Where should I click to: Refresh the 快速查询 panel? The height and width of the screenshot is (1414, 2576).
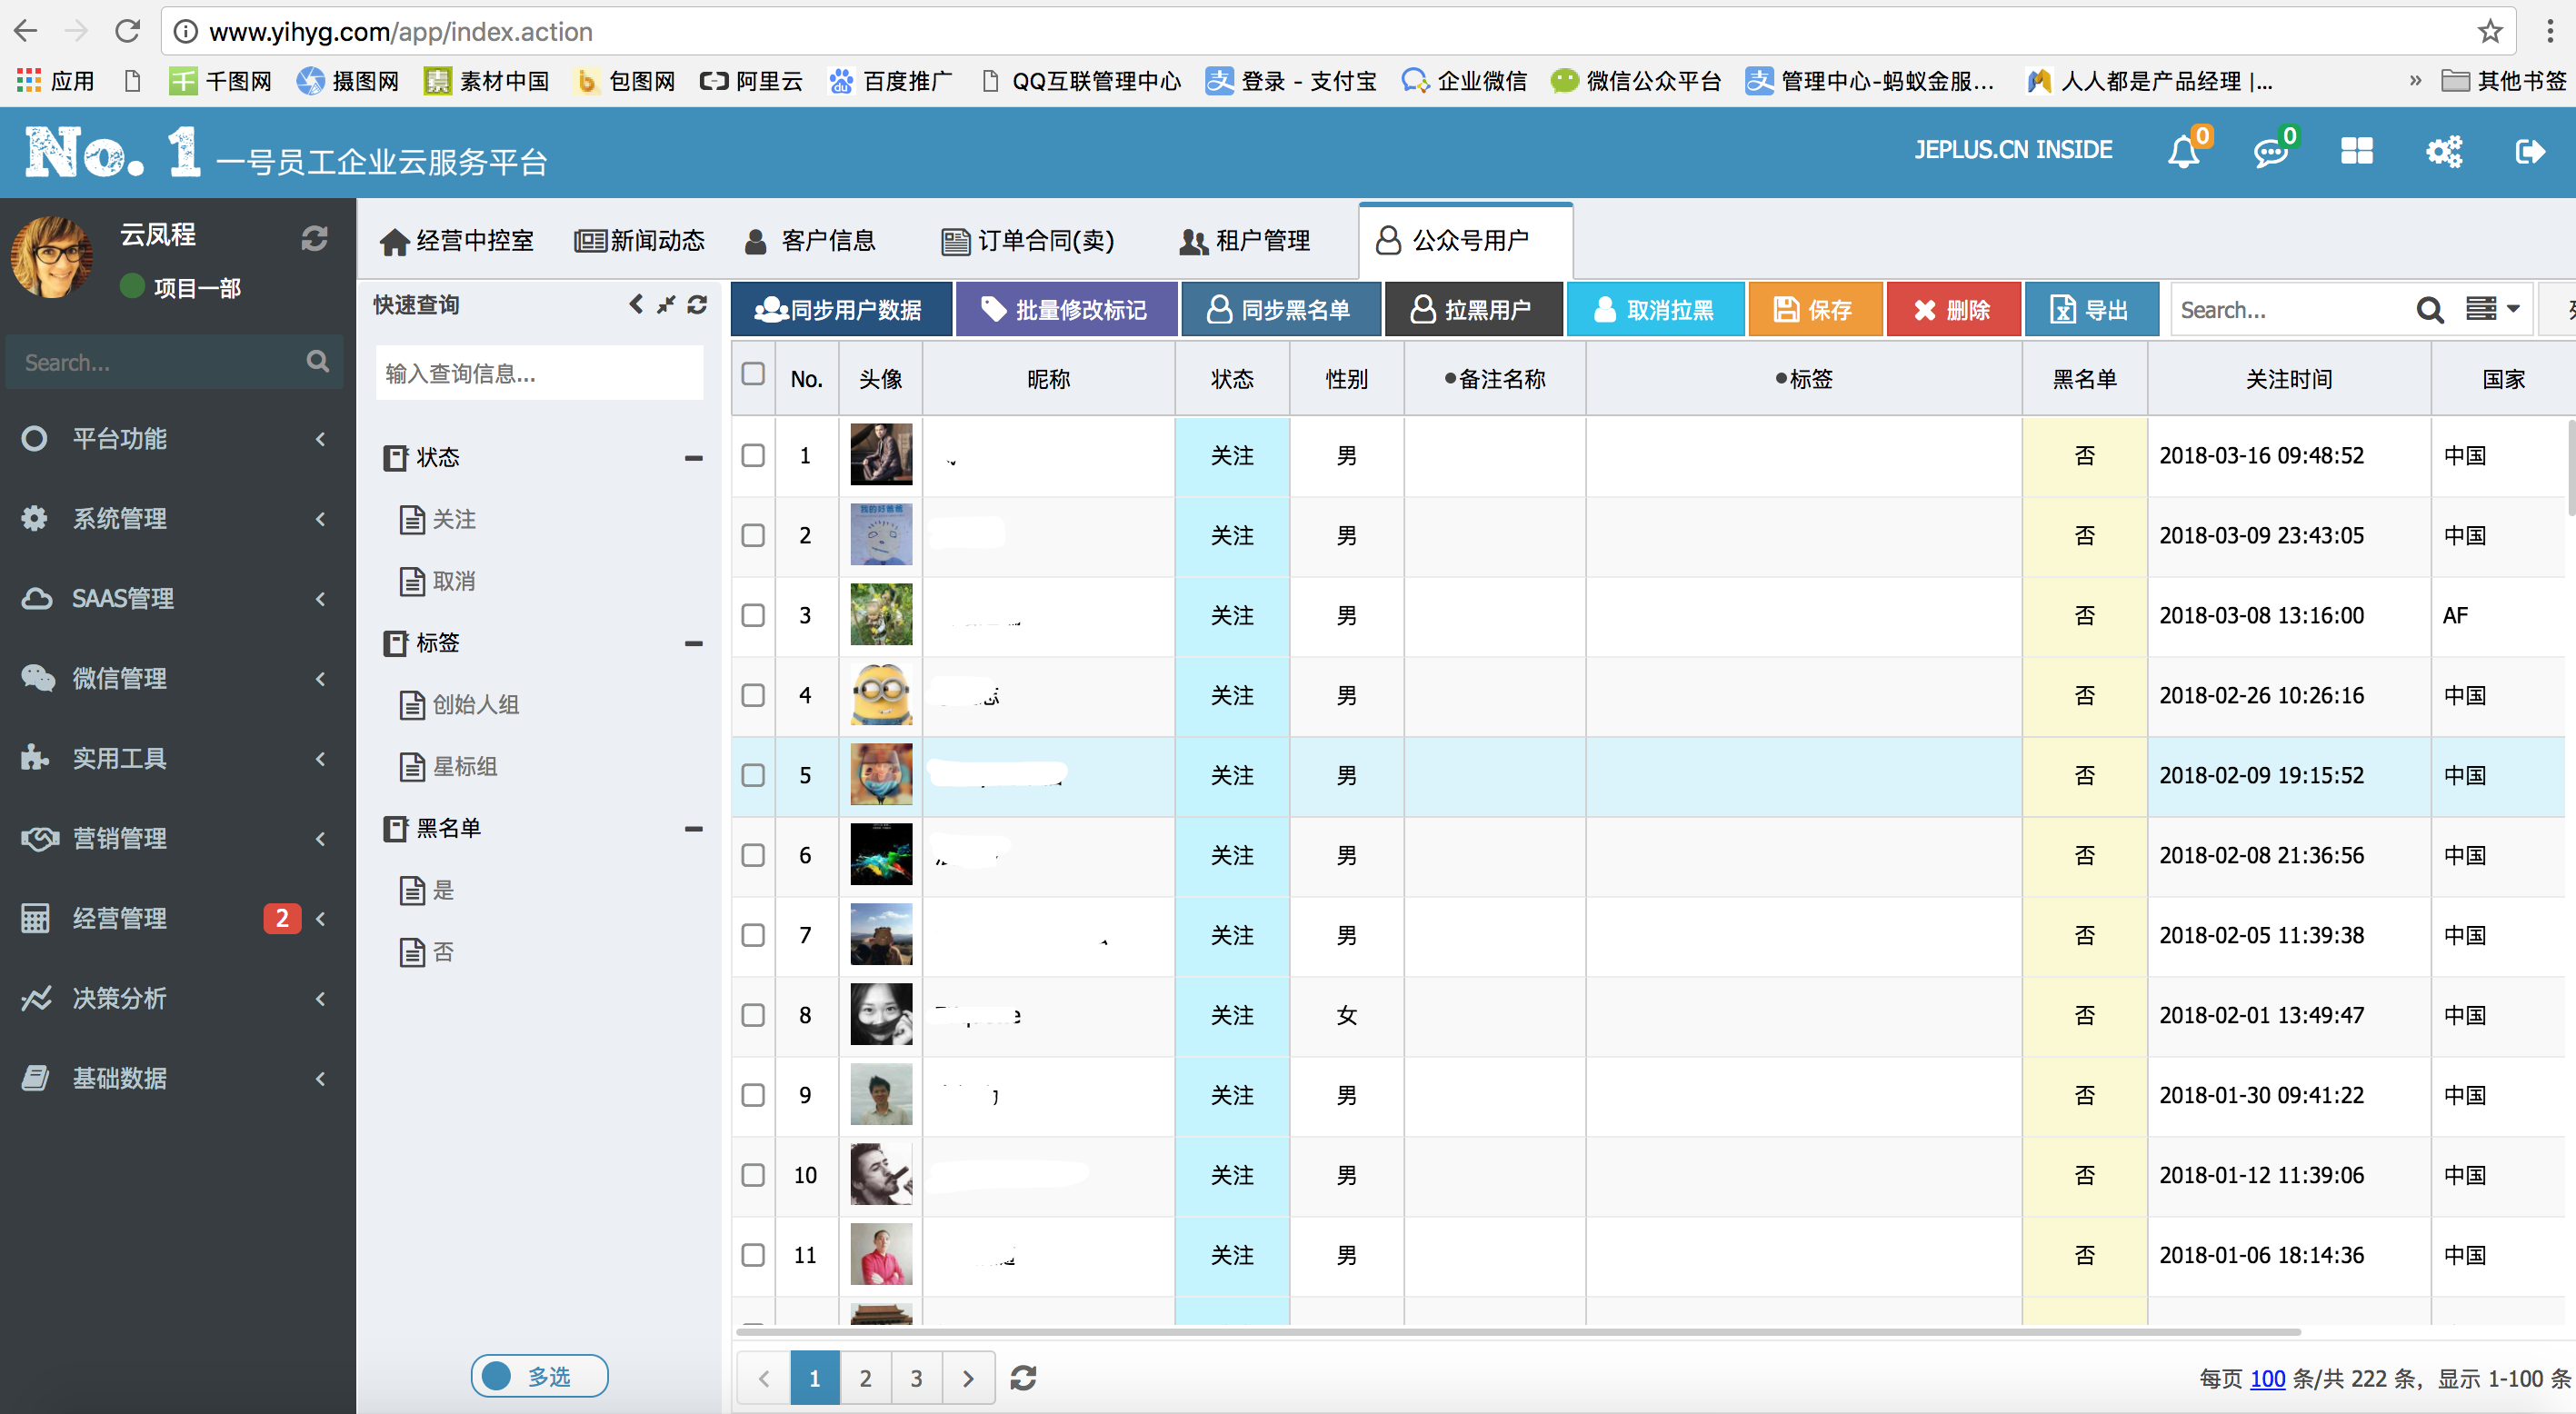pos(697,305)
